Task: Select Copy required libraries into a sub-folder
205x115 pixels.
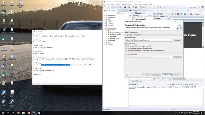Action: 144,50
